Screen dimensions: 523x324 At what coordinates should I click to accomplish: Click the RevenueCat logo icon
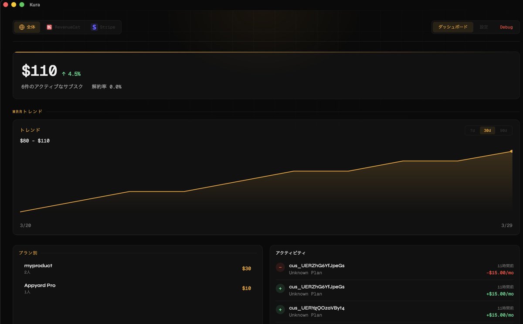(49, 27)
